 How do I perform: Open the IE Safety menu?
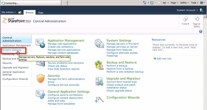(184, 3)
